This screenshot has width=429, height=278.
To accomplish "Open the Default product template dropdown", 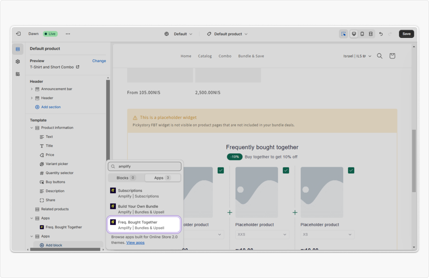I will point(227,34).
